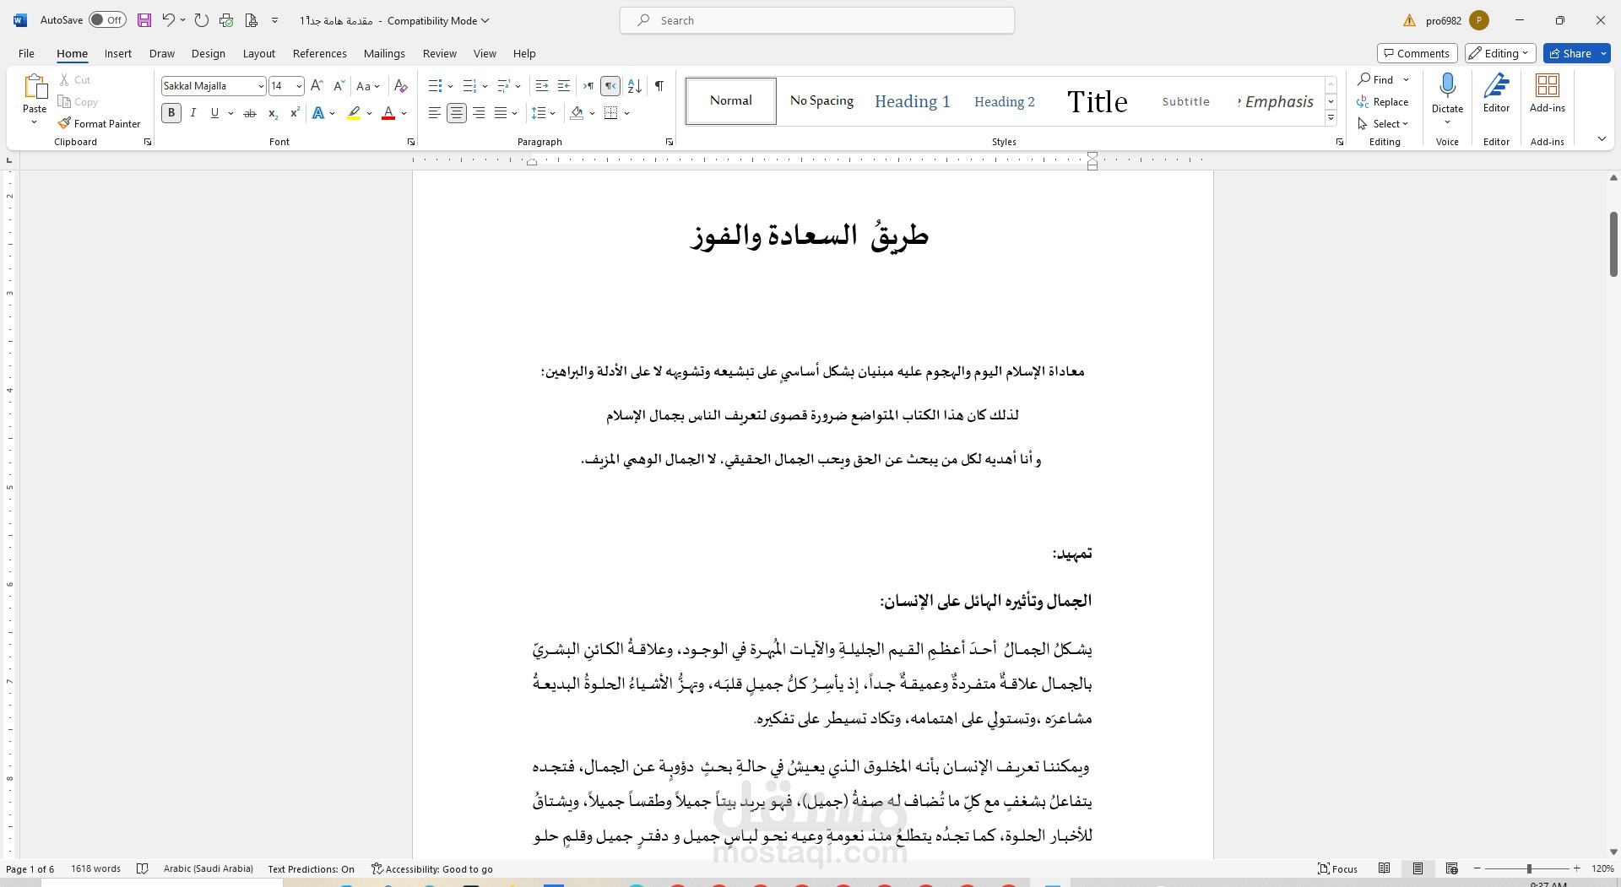This screenshot has height=887, width=1621.
Task: Click the Search box
Action: pos(816,20)
